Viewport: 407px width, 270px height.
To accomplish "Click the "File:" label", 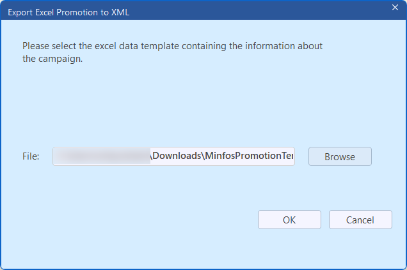I will point(31,156).
